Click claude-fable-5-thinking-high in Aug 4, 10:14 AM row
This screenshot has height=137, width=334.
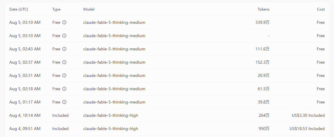tap(110, 115)
